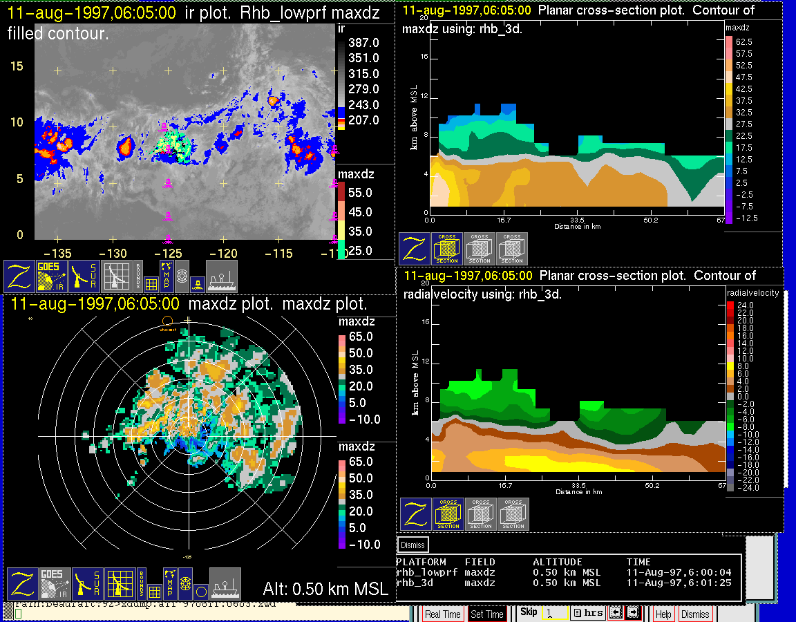796x622 pixels.
Task: Select highlighted cross section icon under maxdz cross-section
Action: (447, 249)
